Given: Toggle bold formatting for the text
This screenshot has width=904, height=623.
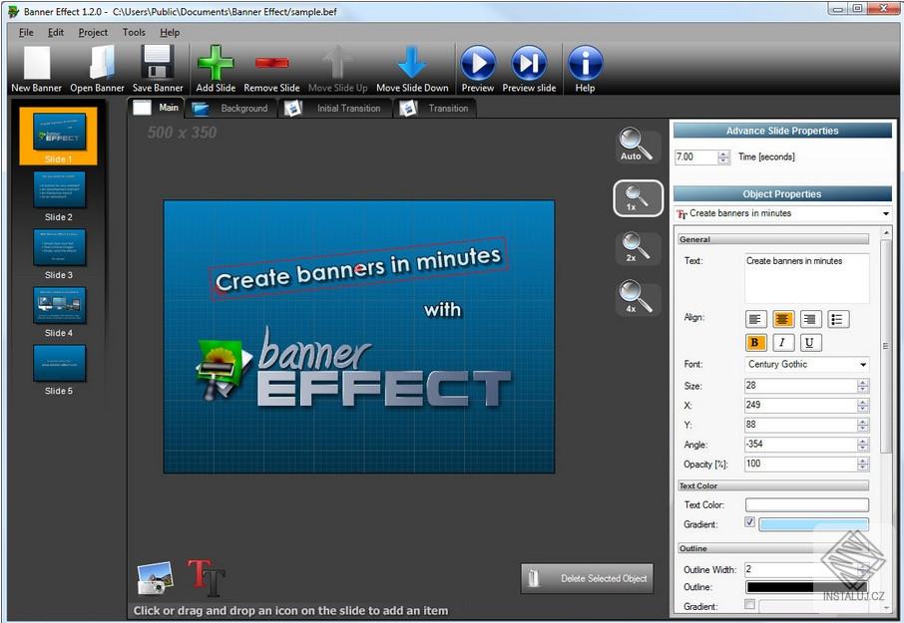Looking at the screenshot, I should click(x=756, y=342).
